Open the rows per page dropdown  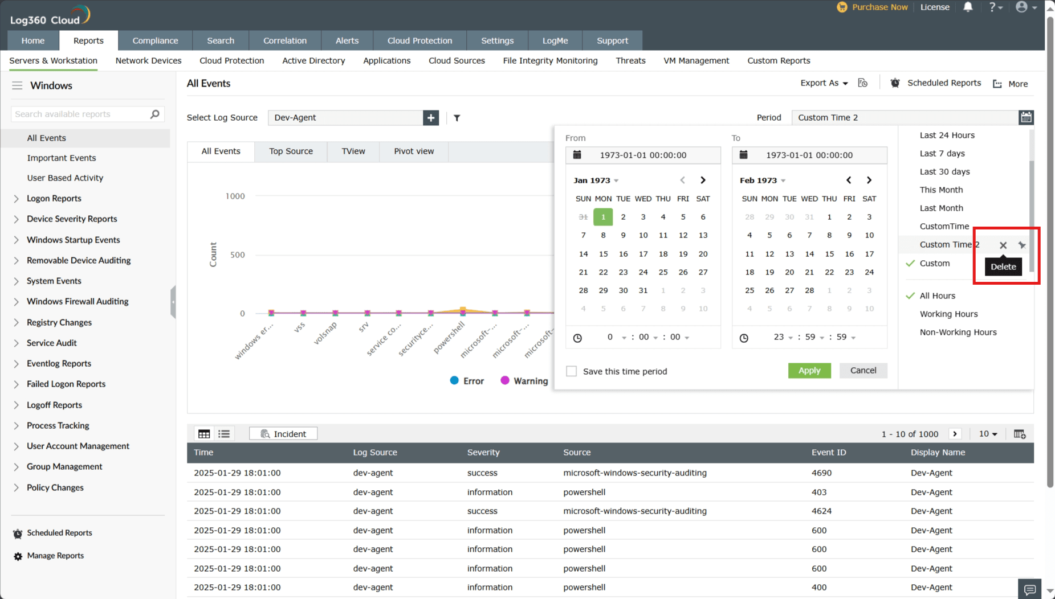tap(988, 434)
